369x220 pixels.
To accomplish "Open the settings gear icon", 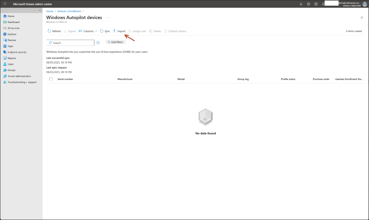I will click(x=308, y=4).
